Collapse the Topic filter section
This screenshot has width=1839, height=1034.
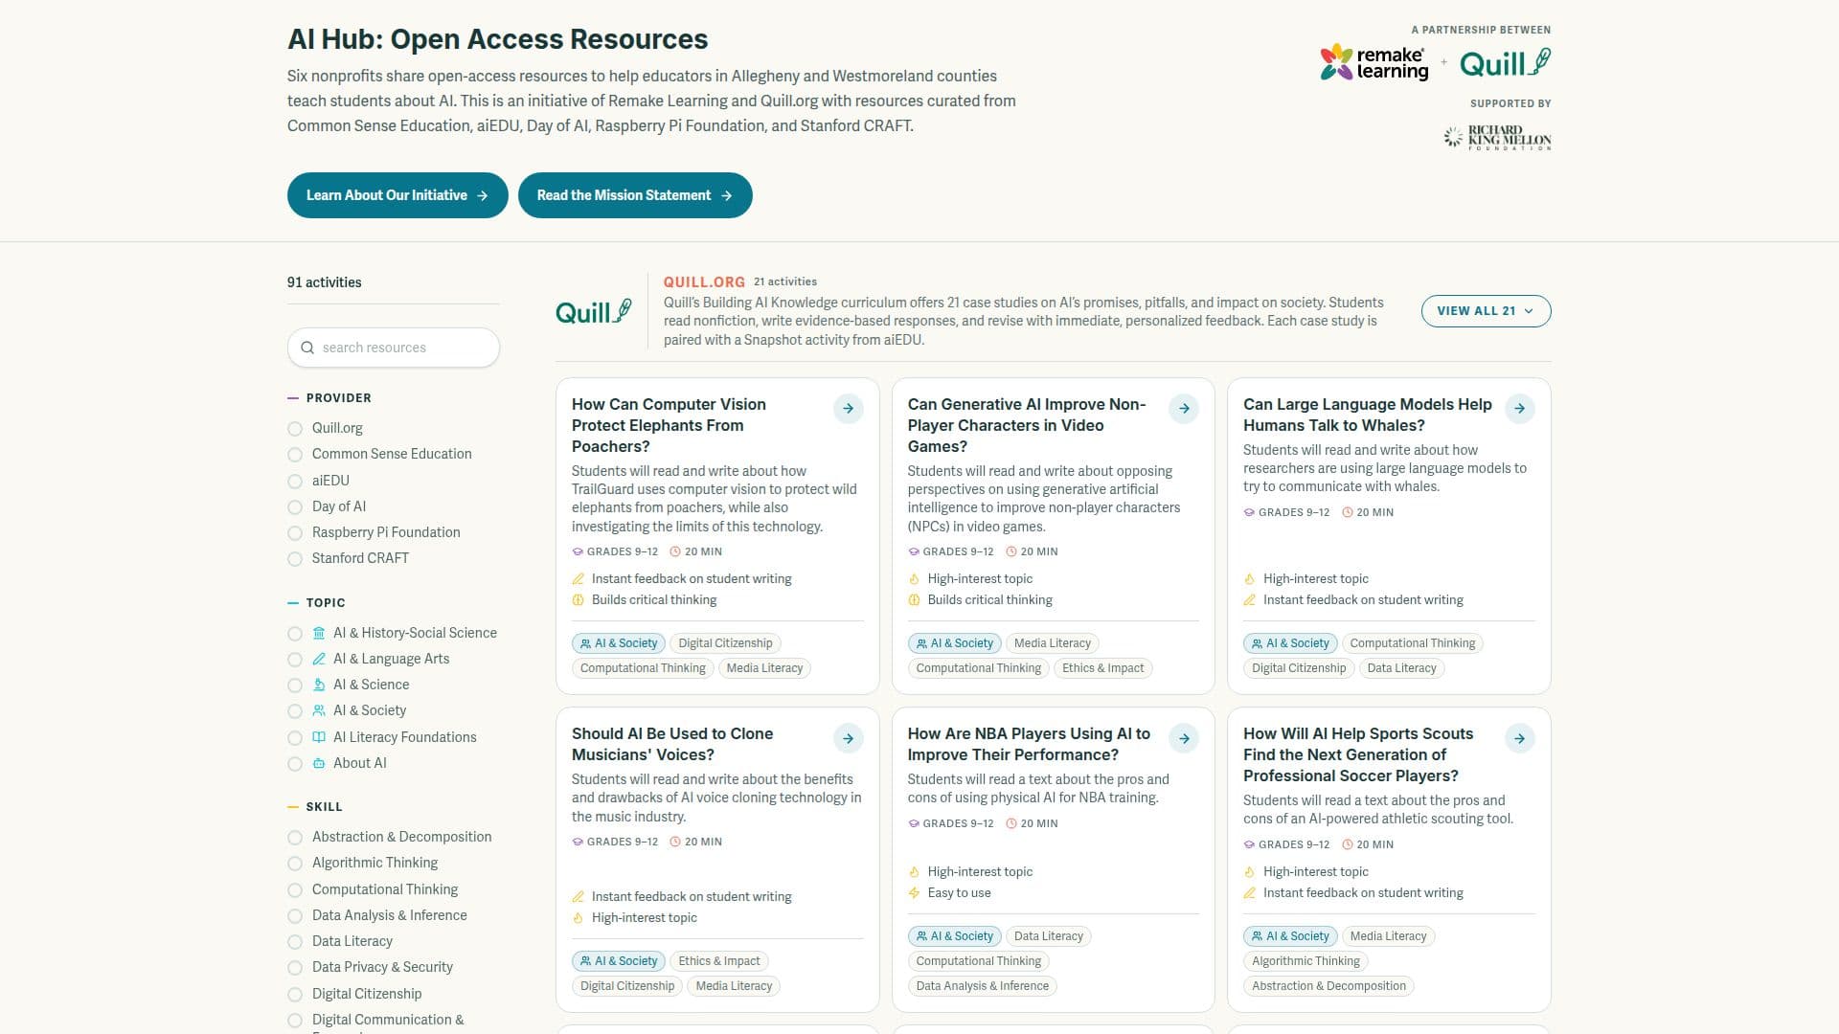click(316, 602)
